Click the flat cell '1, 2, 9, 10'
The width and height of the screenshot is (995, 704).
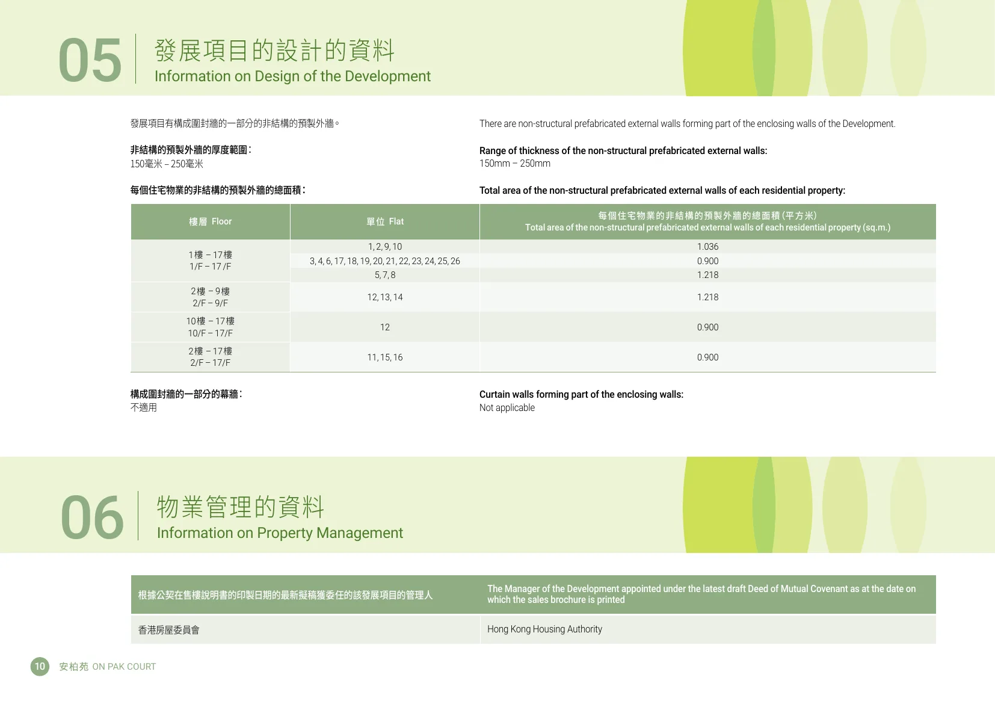[x=385, y=247]
